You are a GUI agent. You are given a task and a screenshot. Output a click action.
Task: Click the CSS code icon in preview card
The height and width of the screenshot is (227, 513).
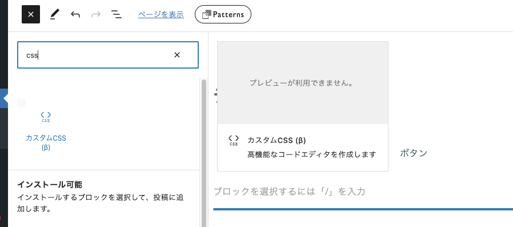click(x=234, y=140)
